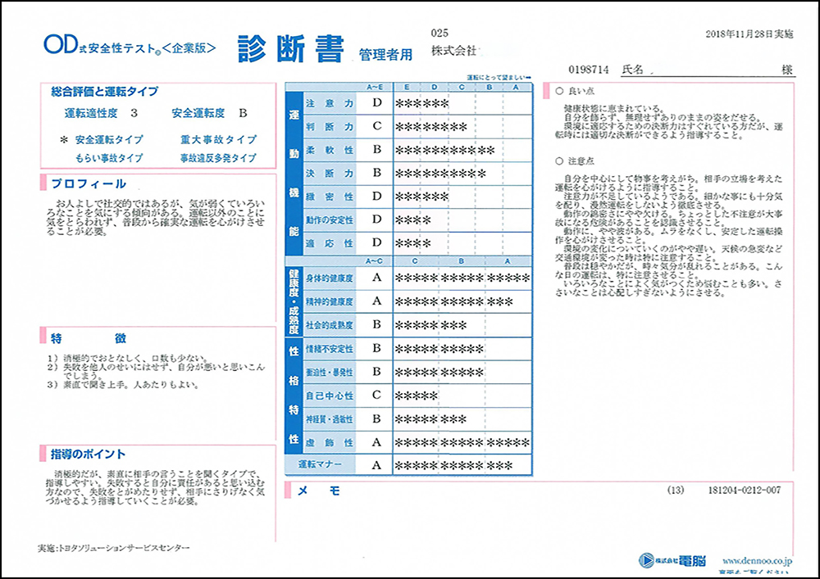Select the reference number 181204-0212-007

pyautogui.click(x=745, y=491)
